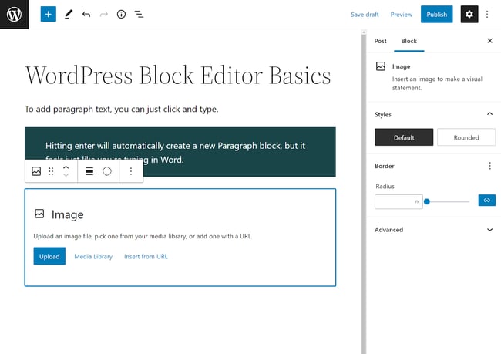
Task: Toggle the link radius sides button
Action: click(486, 201)
